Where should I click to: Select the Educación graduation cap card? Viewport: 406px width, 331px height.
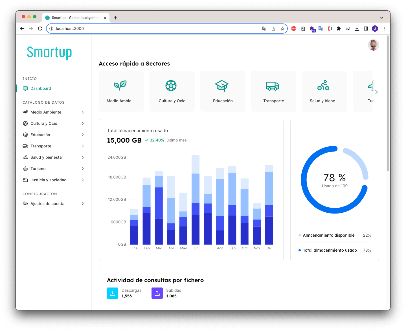pos(223,91)
